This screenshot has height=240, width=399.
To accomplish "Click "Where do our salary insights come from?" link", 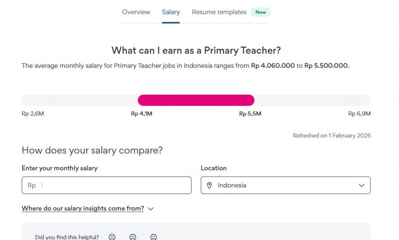I will [x=83, y=208].
